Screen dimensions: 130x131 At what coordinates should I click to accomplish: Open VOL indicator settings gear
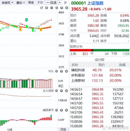tap(56, 71)
